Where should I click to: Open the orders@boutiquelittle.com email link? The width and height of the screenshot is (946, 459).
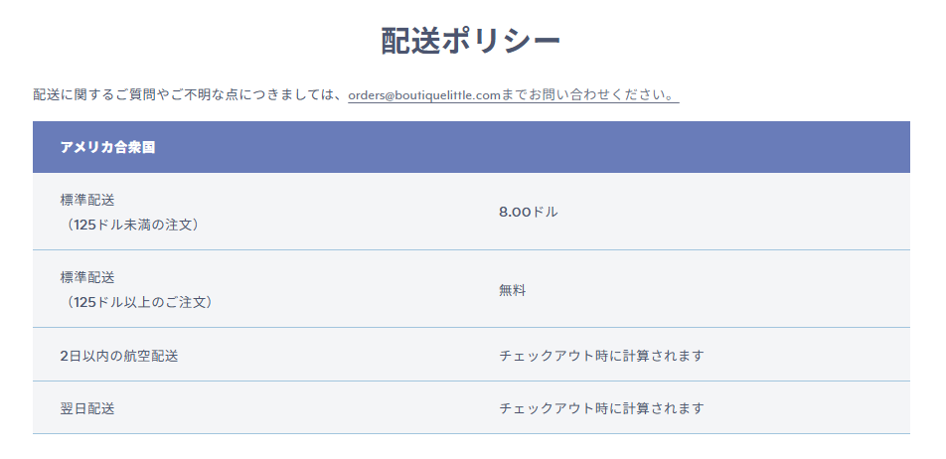pos(424,95)
